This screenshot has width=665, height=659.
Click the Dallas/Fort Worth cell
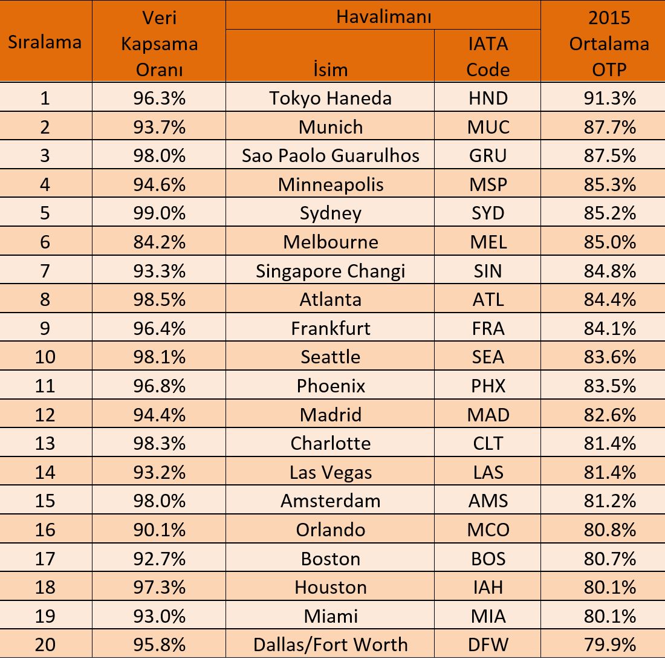coord(330,644)
